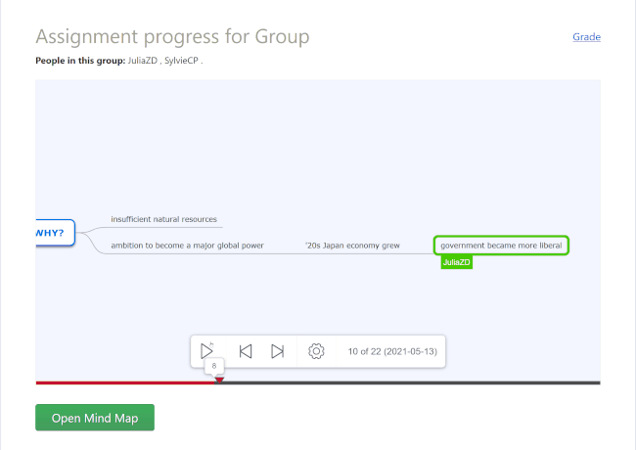The height and width of the screenshot is (450, 636).
Task: Step back to the previous change
Action: (246, 351)
